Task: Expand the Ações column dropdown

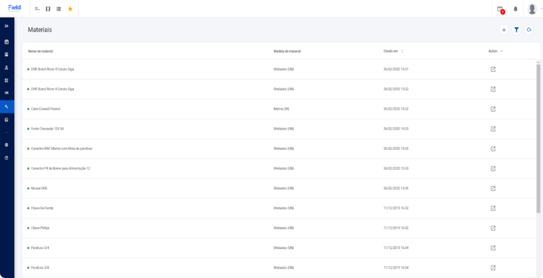Action: [x=501, y=51]
